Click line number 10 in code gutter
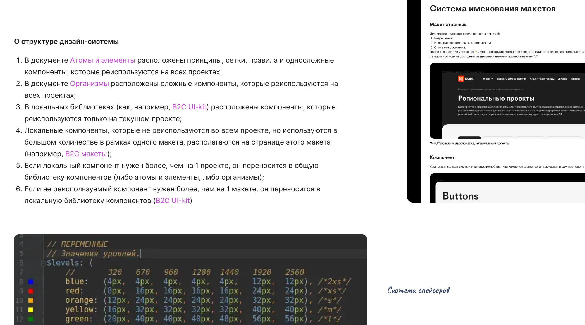 (x=19, y=300)
